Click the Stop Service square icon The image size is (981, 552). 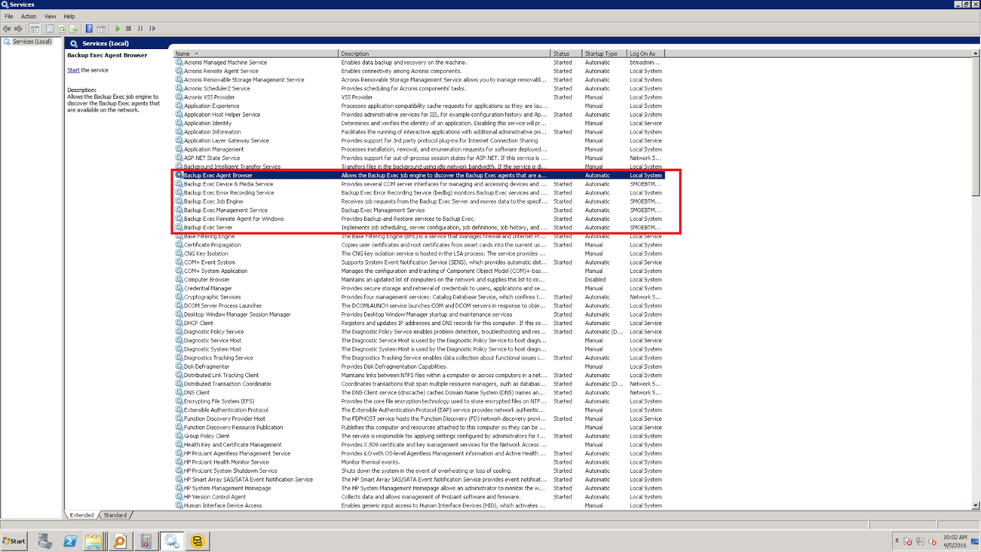point(129,29)
